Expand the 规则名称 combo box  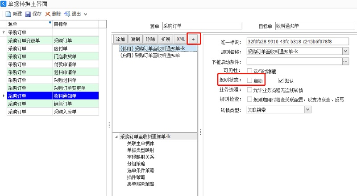coord(345,51)
